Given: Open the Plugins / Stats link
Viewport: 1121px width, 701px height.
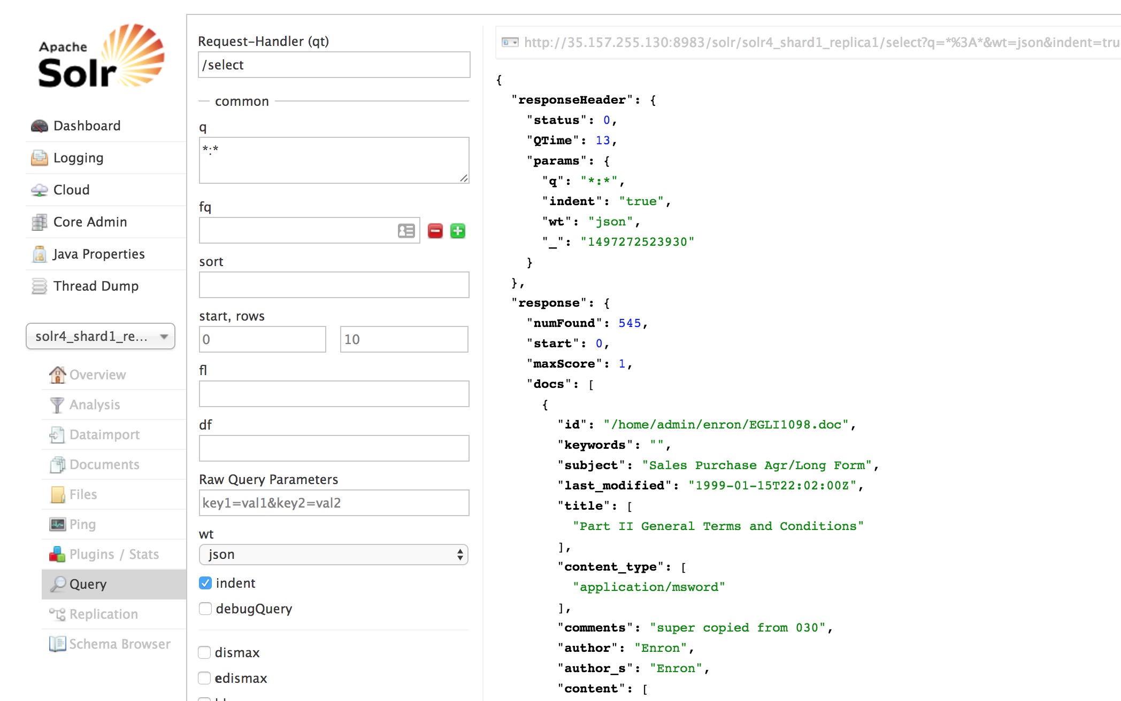Looking at the screenshot, I should pyautogui.click(x=114, y=555).
